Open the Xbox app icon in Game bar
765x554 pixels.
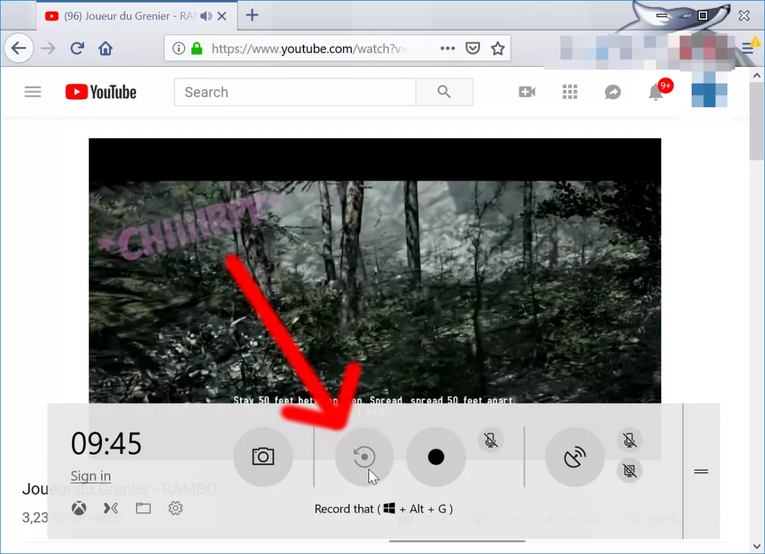point(78,508)
